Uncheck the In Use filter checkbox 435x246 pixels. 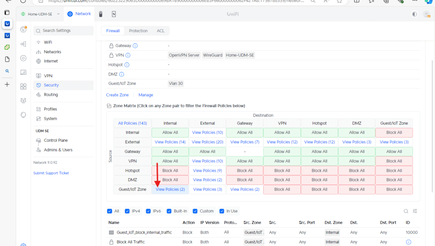222,211
